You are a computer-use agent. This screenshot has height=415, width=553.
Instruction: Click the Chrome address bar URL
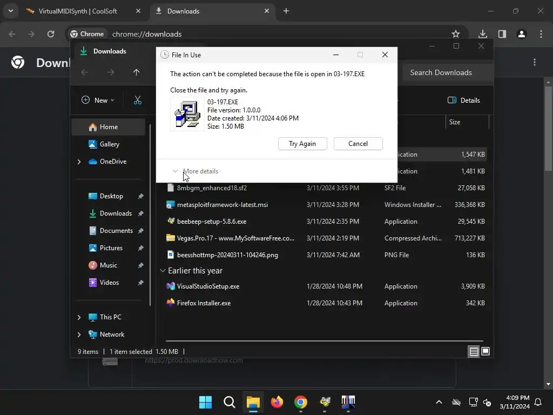(x=147, y=34)
